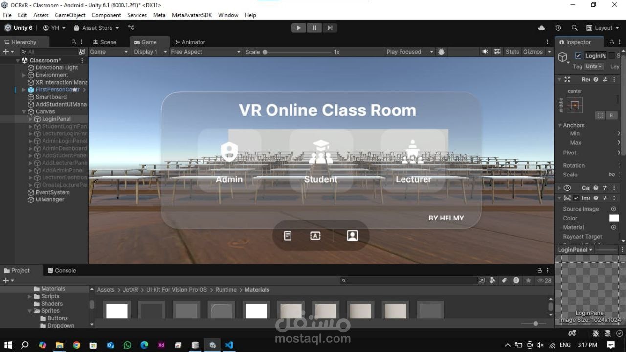Open the Layout dropdown
The height and width of the screenshot is (352, 626).
click(603, 28)
